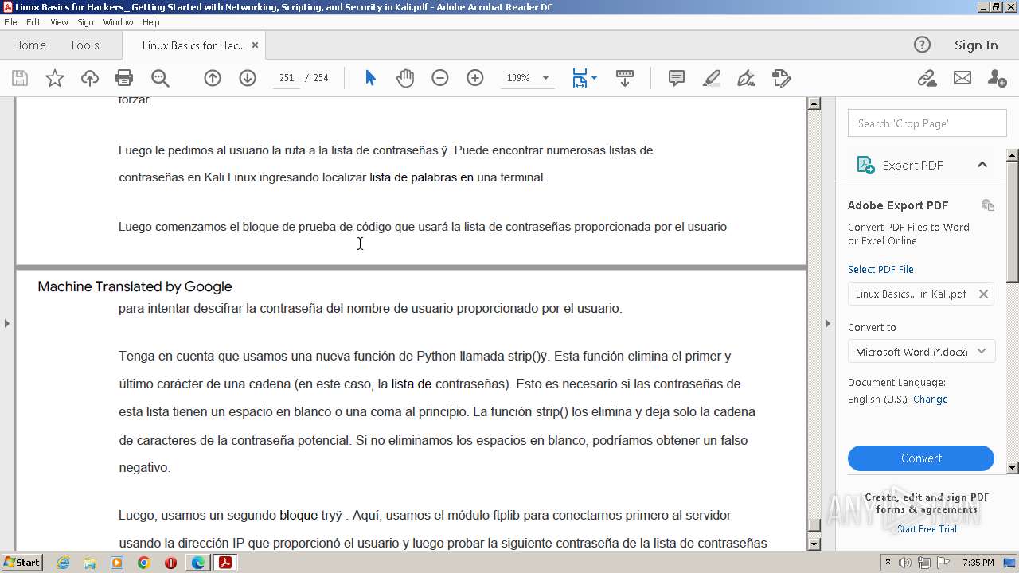Screen dimensions: 1019x573
Task: Click the Search 'Crop Page' field
Action: [927, 123]
